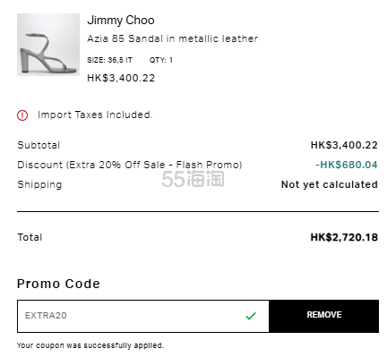Click the green checkmark in promo field

point(251,316)
